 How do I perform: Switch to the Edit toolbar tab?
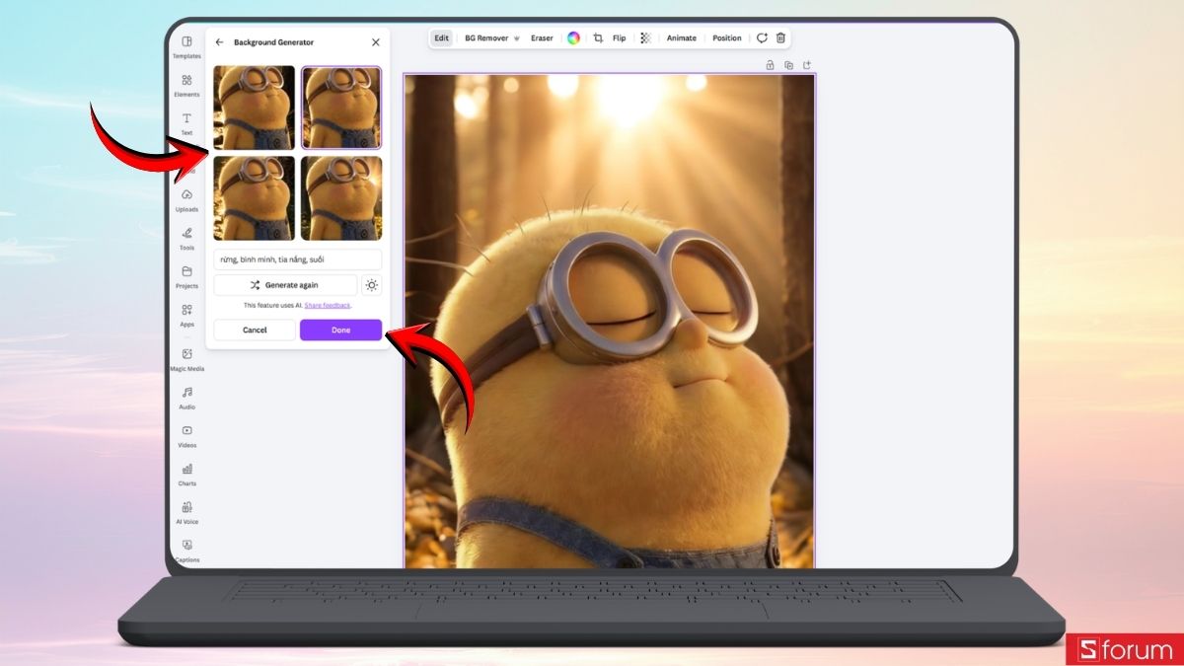click(x=441, y=37)
